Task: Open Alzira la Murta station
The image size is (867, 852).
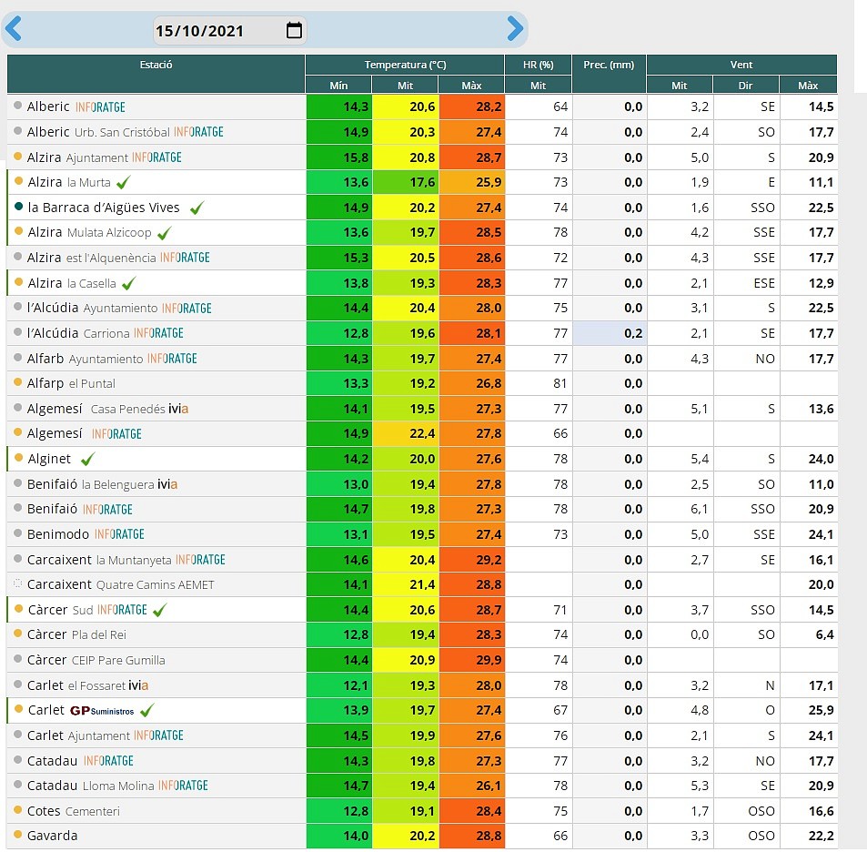Action: pyautogui.click(x=69, y=182)
